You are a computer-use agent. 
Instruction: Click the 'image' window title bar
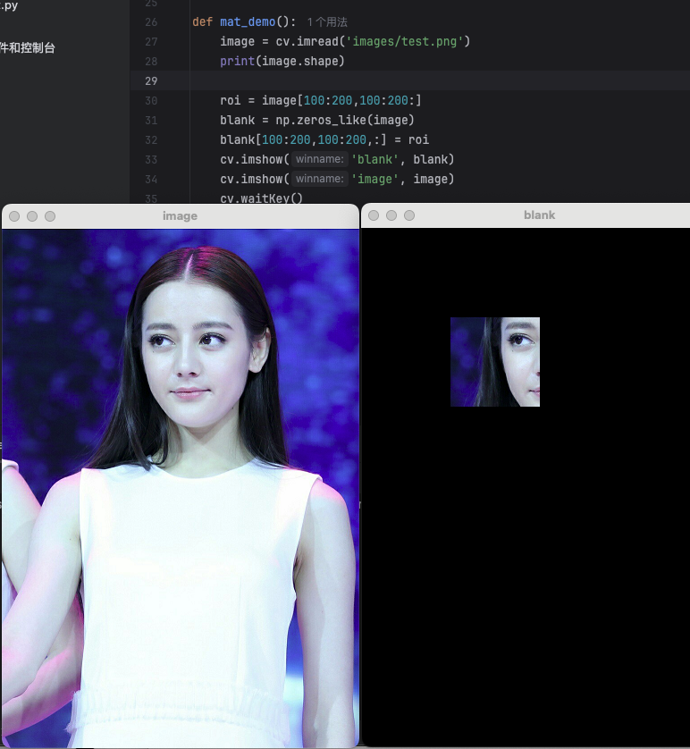click(x=181, y=216)
